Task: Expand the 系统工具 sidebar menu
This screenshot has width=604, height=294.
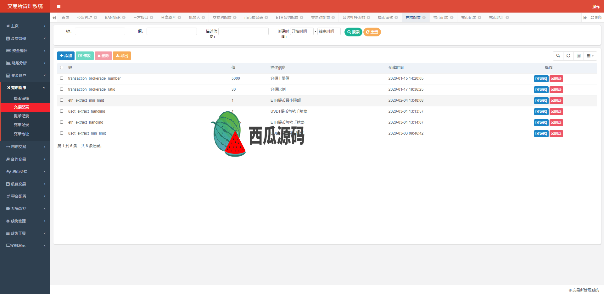Action: [x=25, y=233]
